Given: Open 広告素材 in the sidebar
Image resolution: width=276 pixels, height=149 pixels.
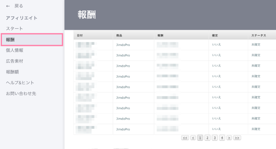Looking at the screenshot, I should click(x=14, y=61).
